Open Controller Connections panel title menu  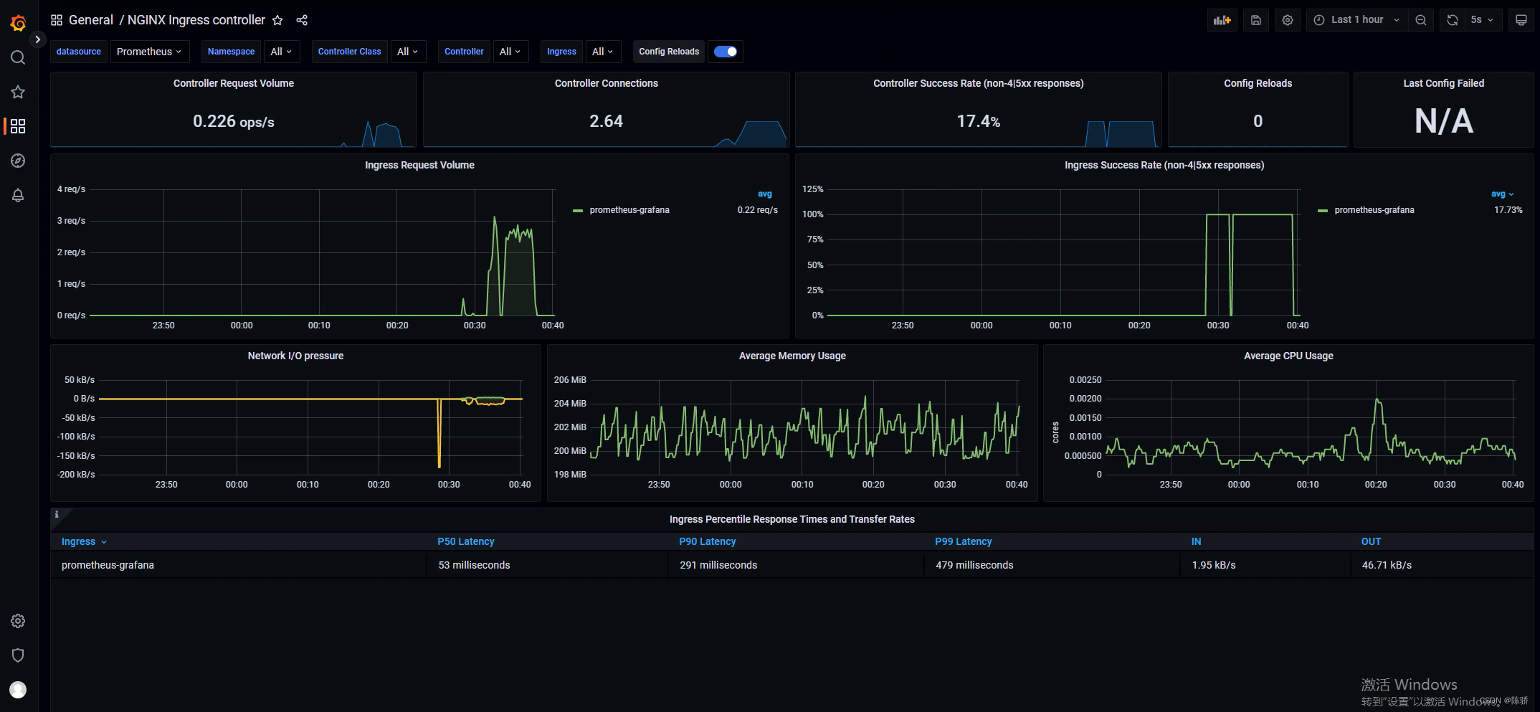pos(607,83)
